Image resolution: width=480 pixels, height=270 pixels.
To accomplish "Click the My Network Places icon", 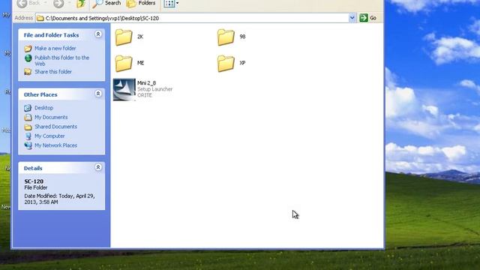I will pyautogui.click(x=28, y=145).
